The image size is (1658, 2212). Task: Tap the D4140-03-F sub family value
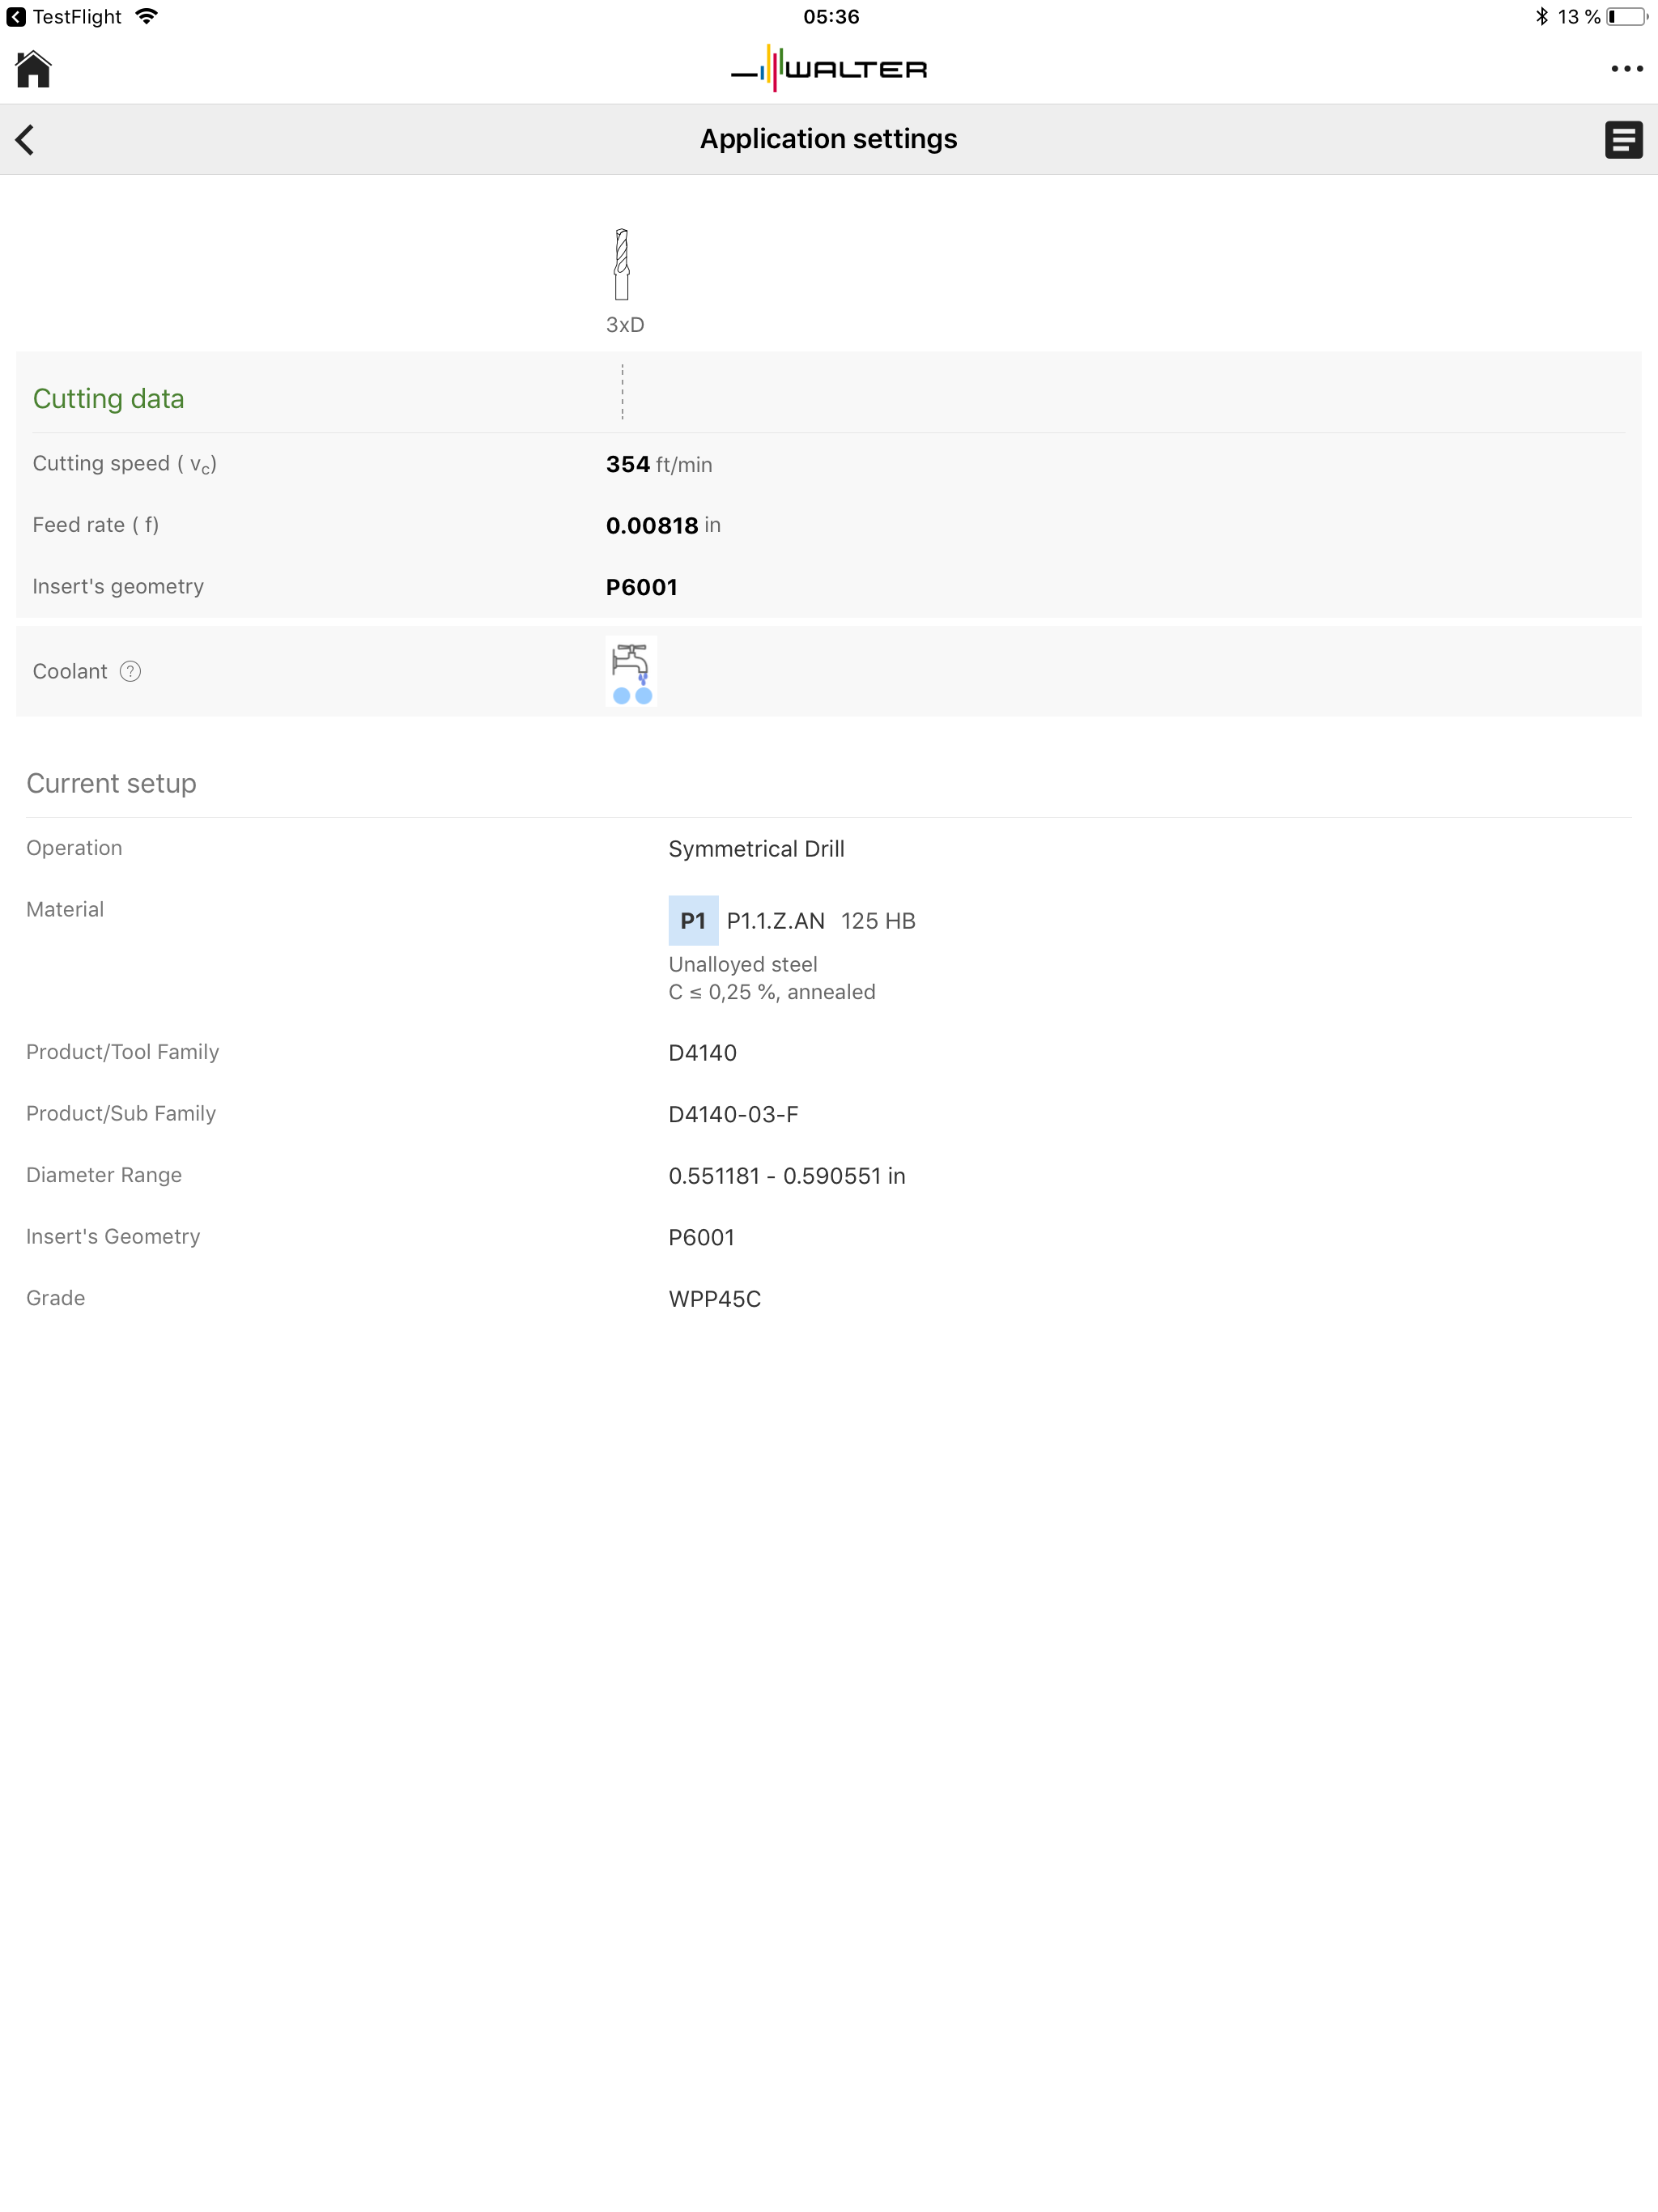(x=733, y=1114)
